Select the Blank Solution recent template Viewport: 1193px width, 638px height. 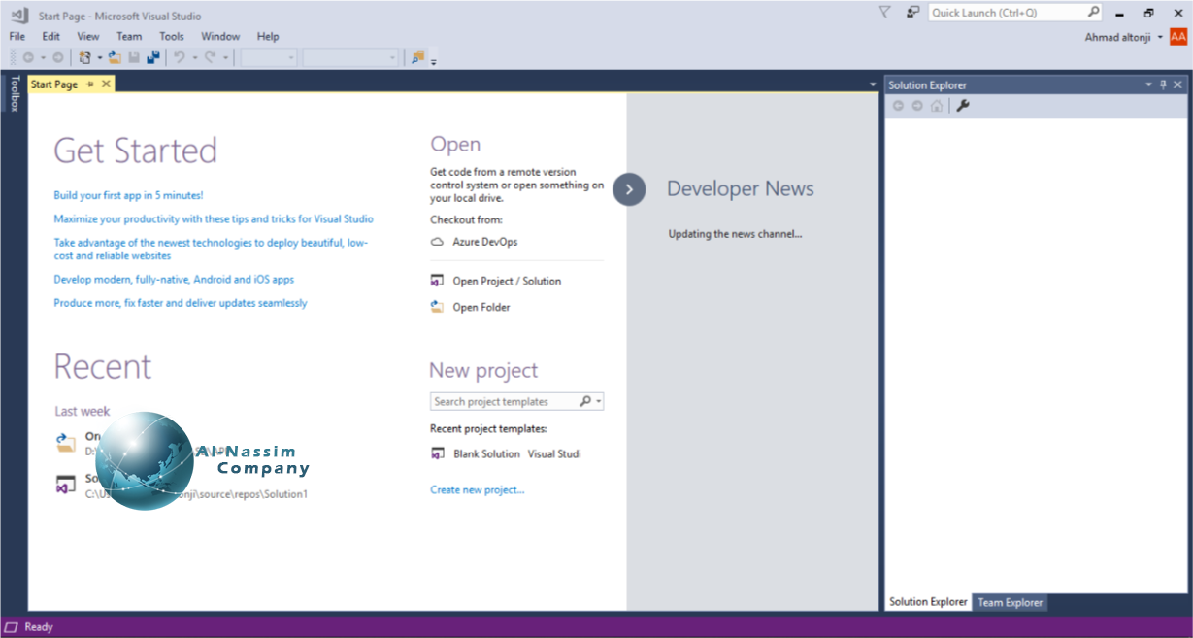(x=505, y=453)
